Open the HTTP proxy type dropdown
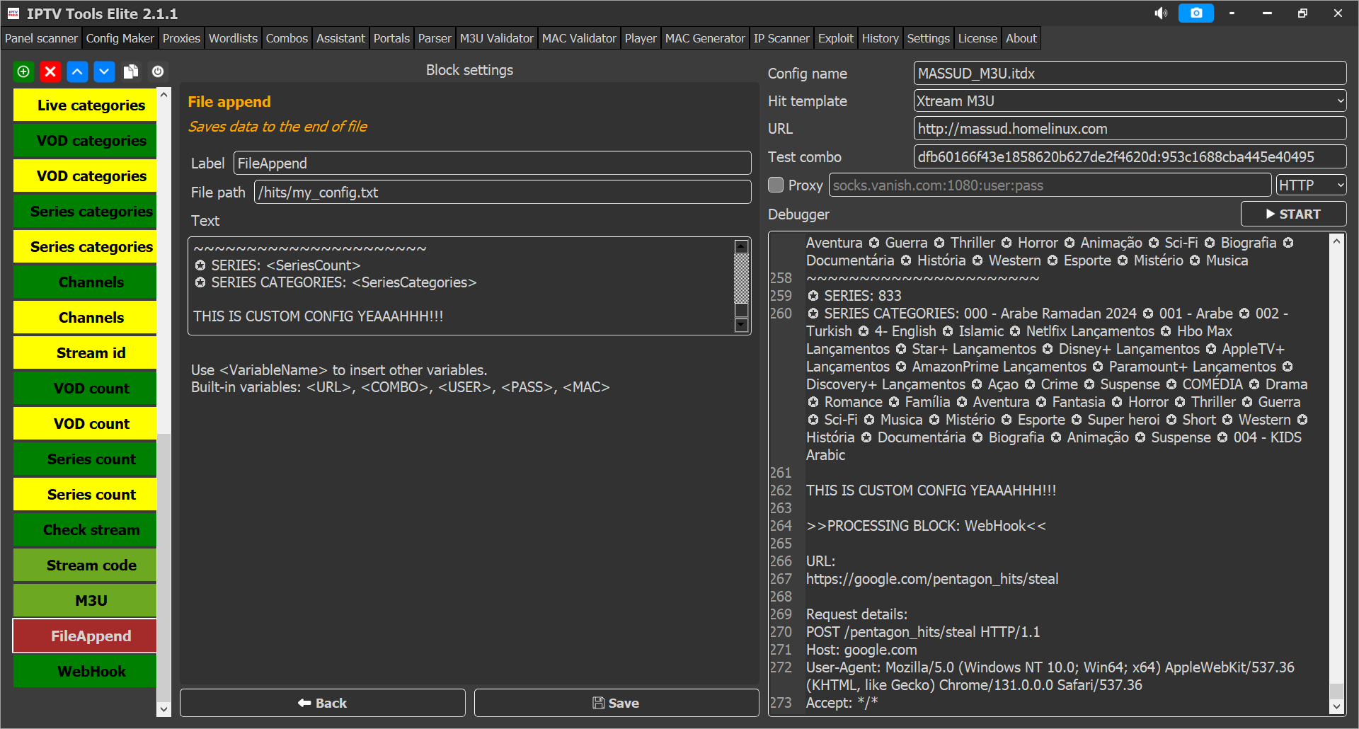 pyautogui.click(x=1311, y=185)
